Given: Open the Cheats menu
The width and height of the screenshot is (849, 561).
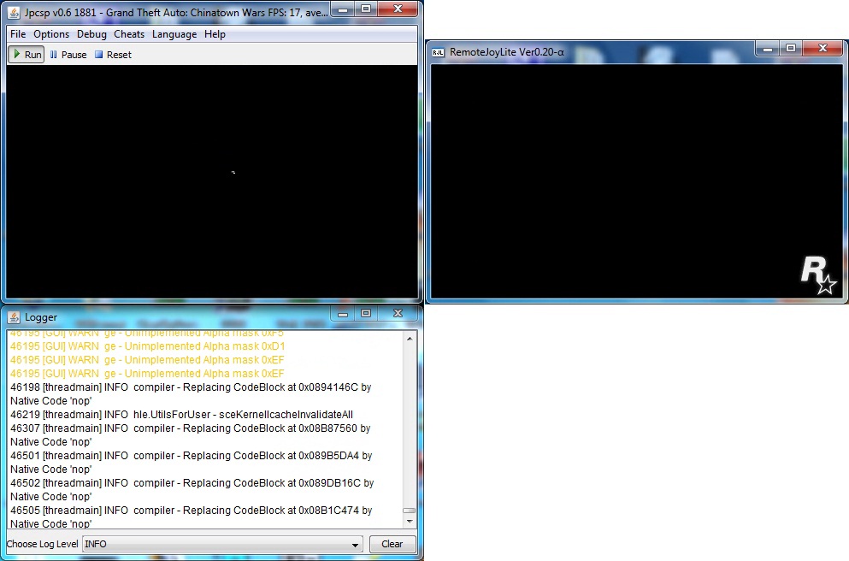Looking at the screenshot, I should 129,34.
